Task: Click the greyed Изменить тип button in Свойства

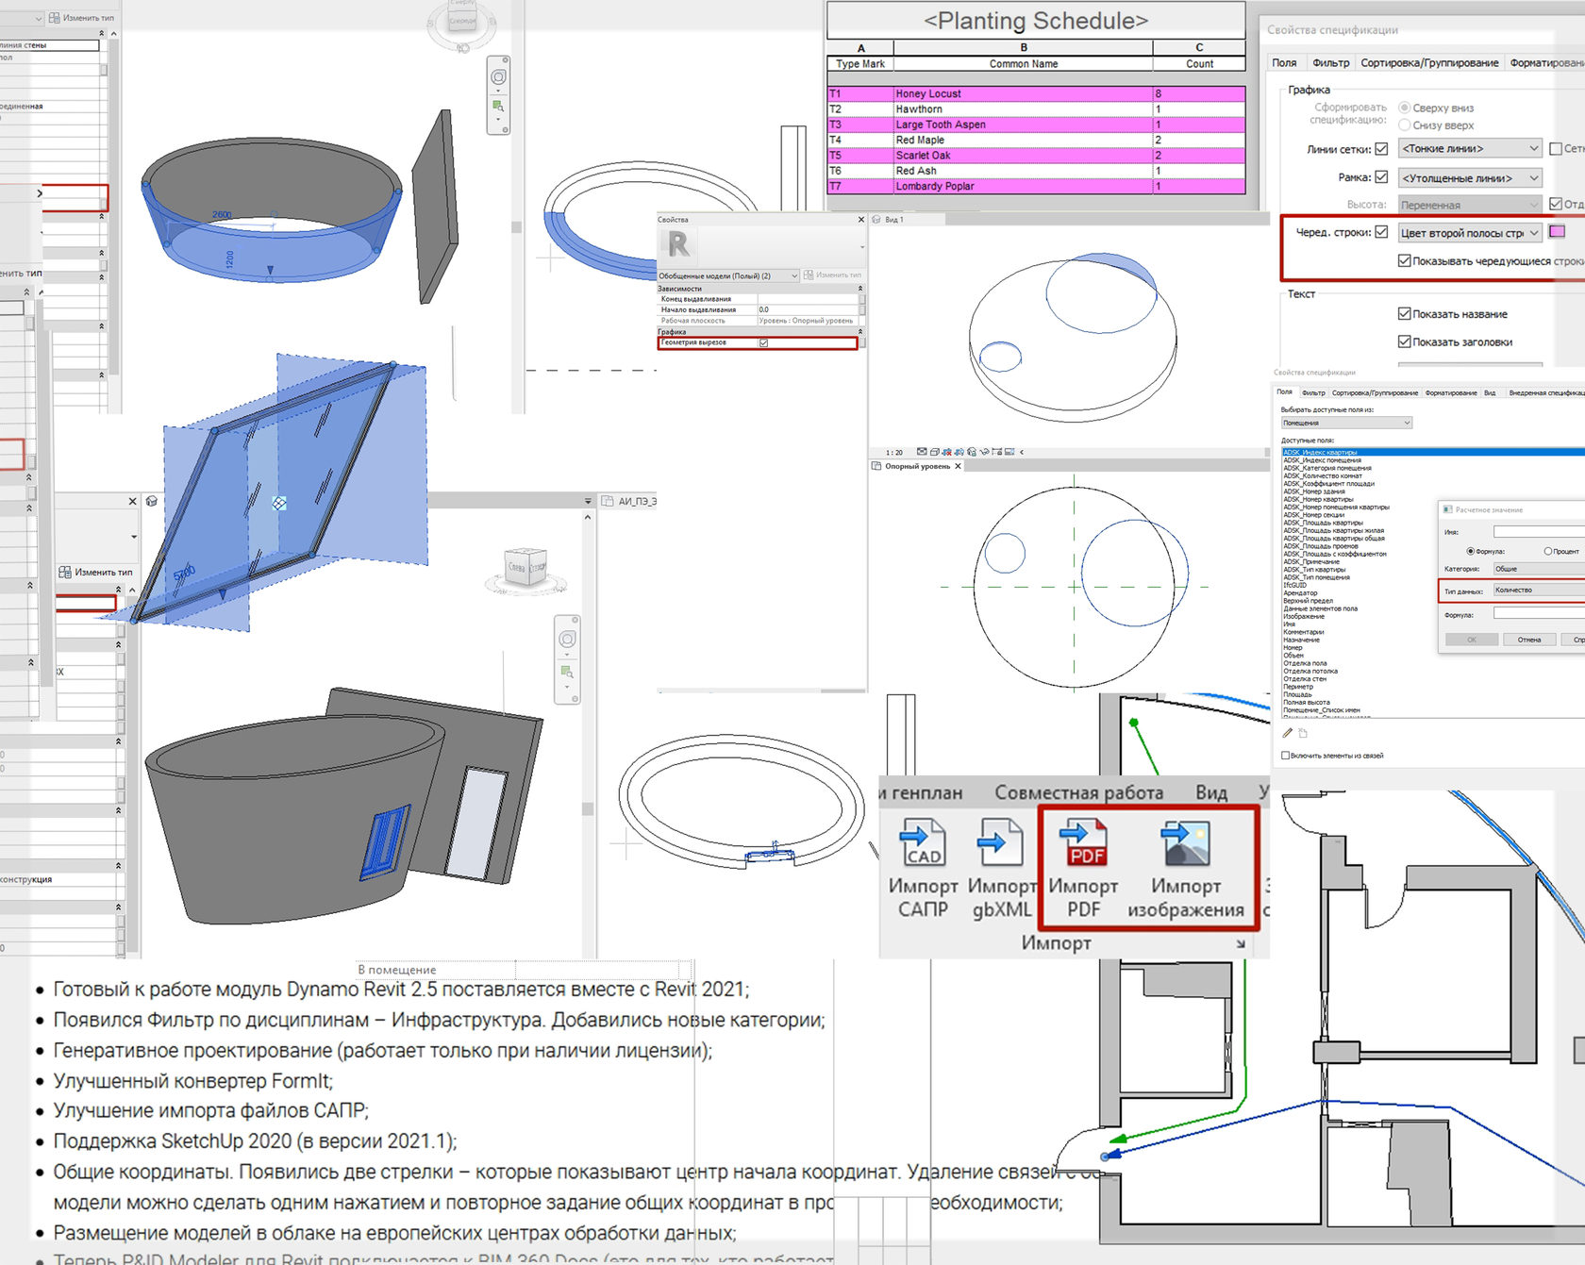Action: point(832,275)
